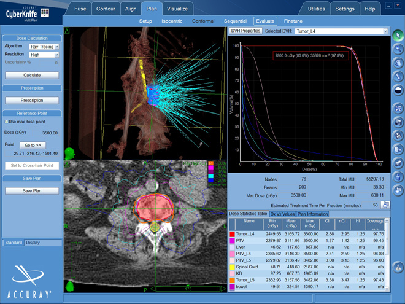405x304 pixels.
Task: Click the right arrow of slice slider
Action: [223, 289]
